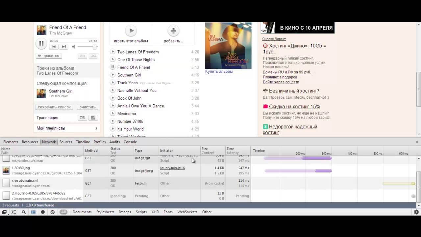Sort network by Size column header

213,151
